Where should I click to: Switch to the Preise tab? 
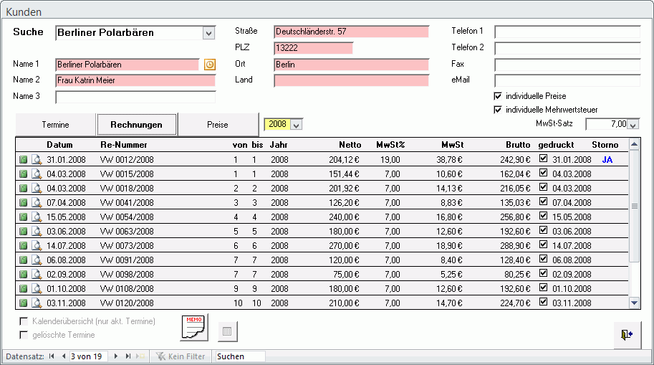pos(217,125)
